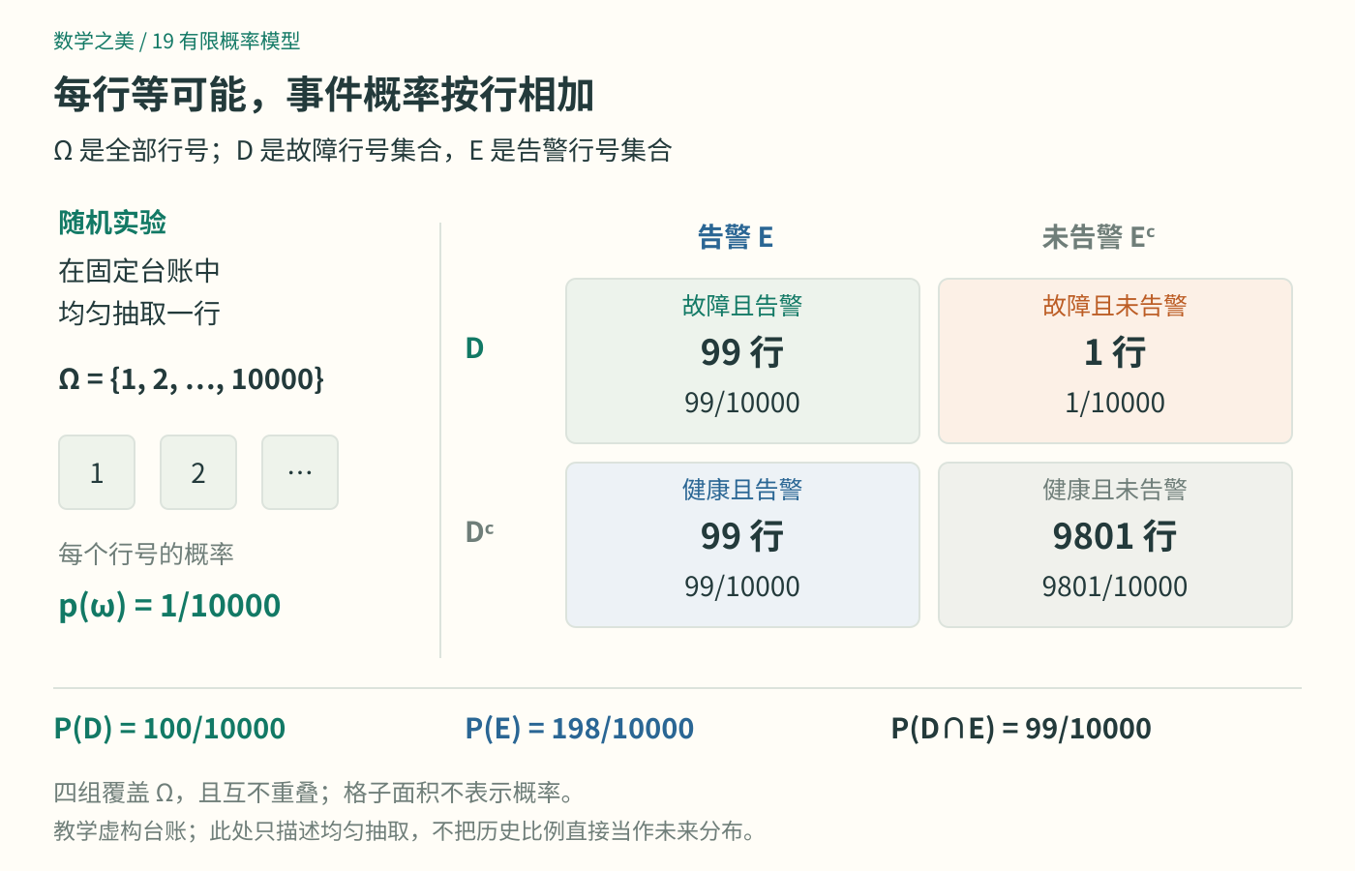Click the '故障且未告警' card title
1355x871 pixels.
point(1115,306)
